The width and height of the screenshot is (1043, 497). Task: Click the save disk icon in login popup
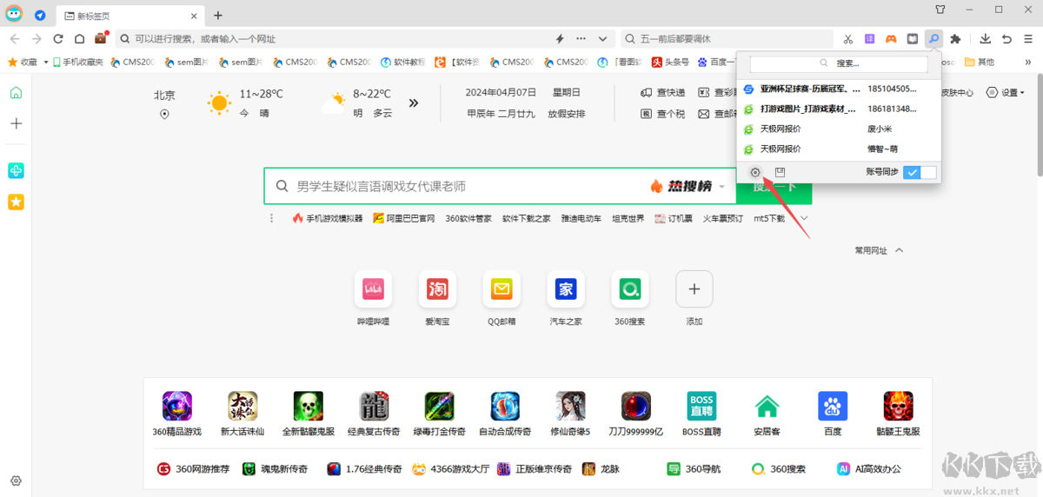pyautogui.click(x=781, y=172)
